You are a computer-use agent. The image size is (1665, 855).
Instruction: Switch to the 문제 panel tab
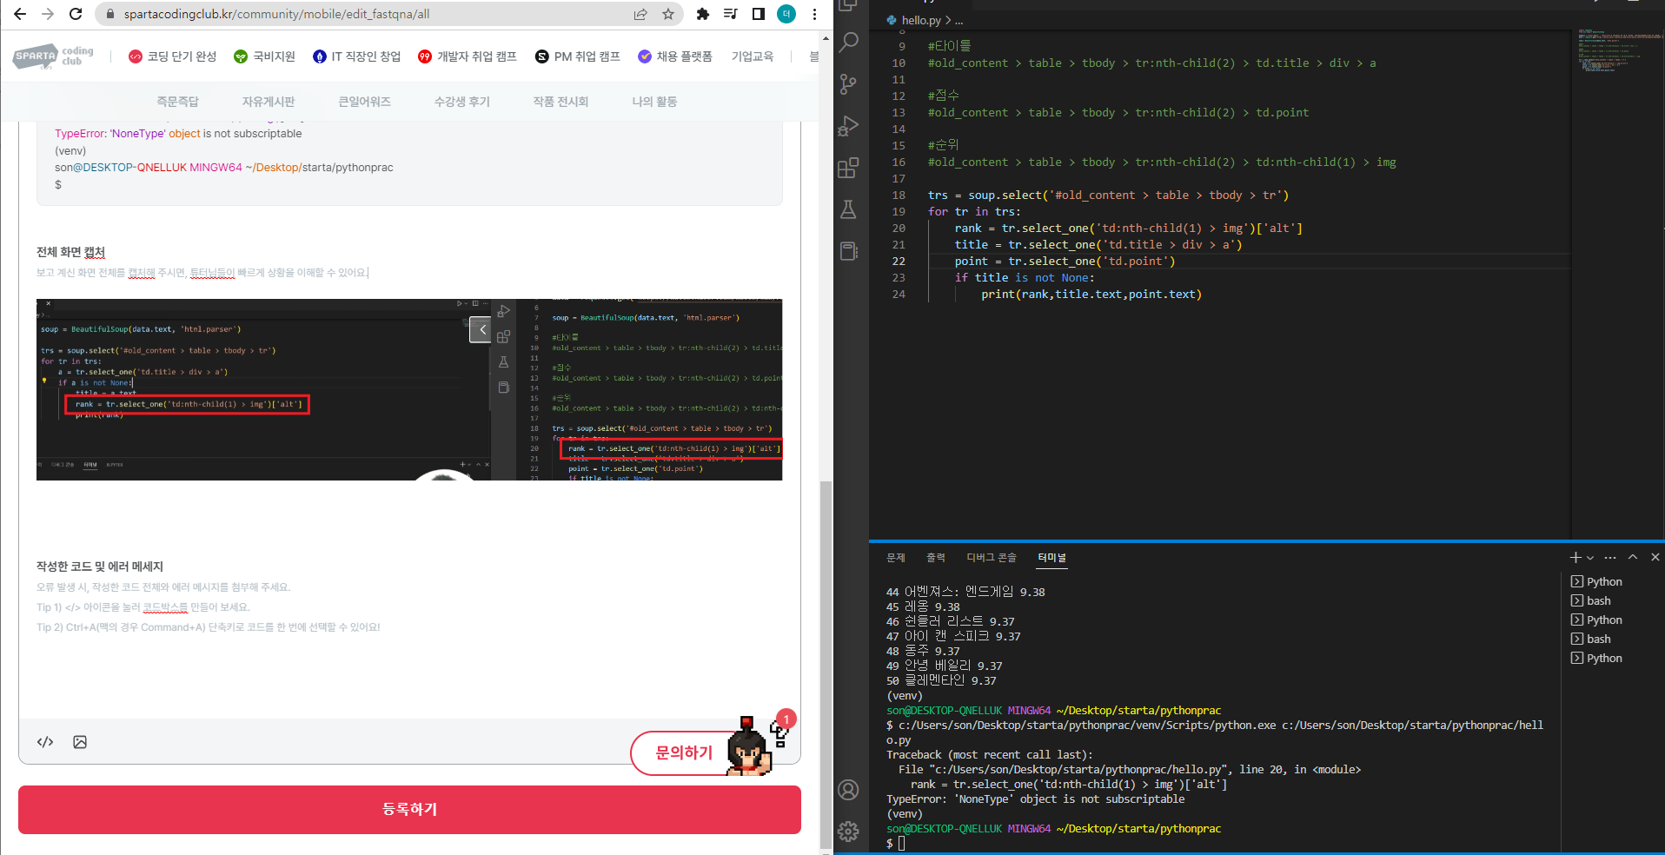coord(896,558)
